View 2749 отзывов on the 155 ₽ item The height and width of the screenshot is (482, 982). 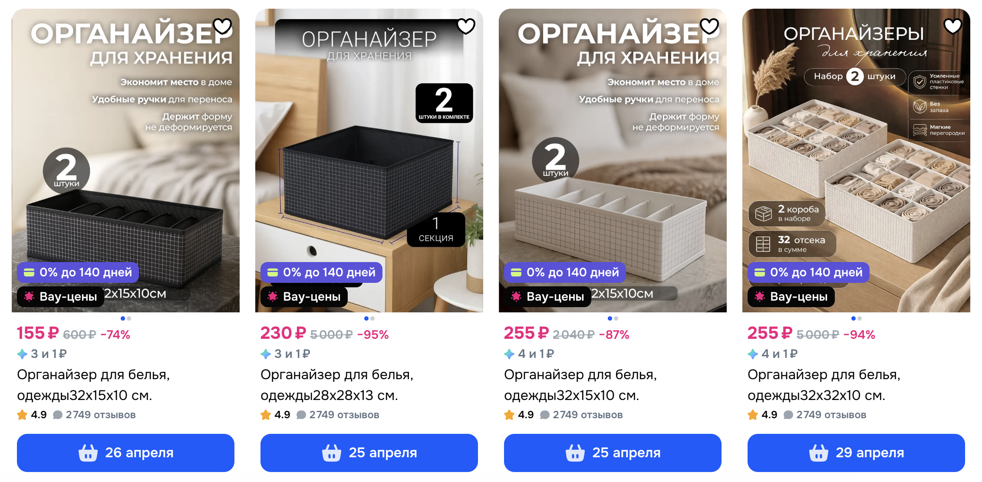tap(101, 415)
